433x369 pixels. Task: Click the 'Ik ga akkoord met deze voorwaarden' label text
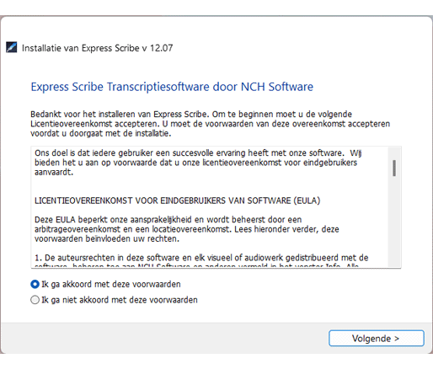point(111,285)
